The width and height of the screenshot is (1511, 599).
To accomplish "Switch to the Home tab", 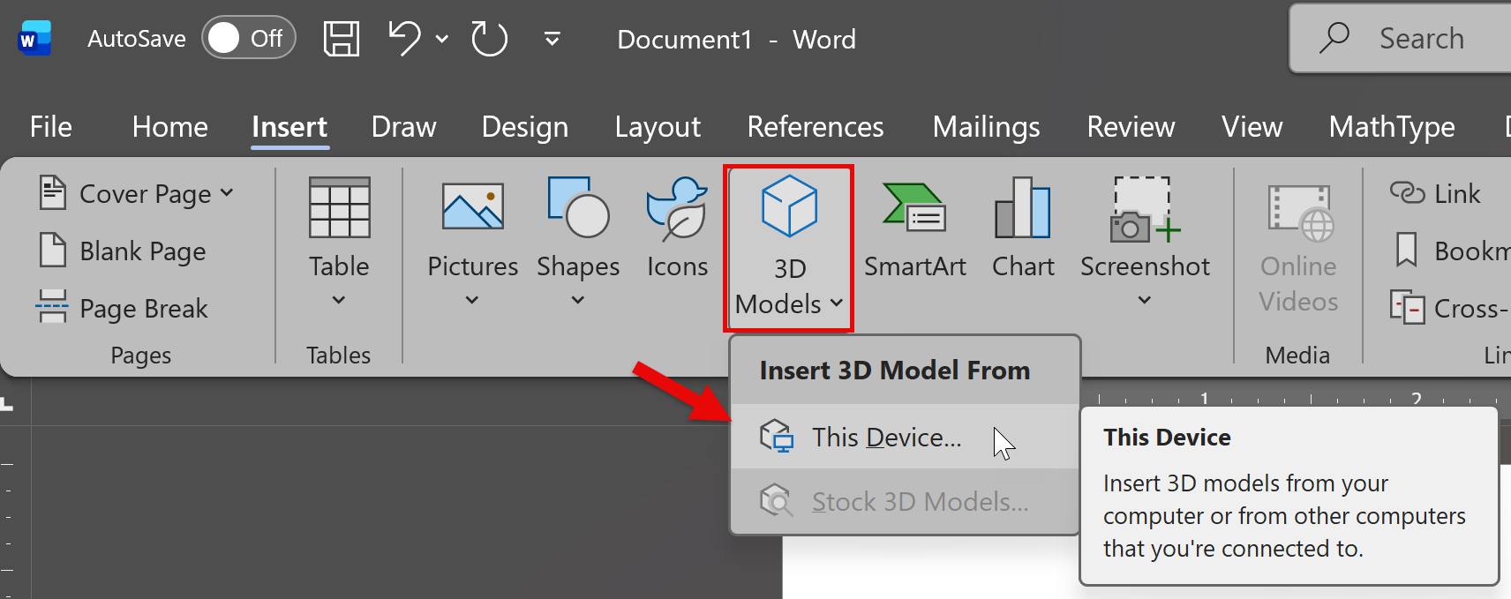I will pos(169,127).
